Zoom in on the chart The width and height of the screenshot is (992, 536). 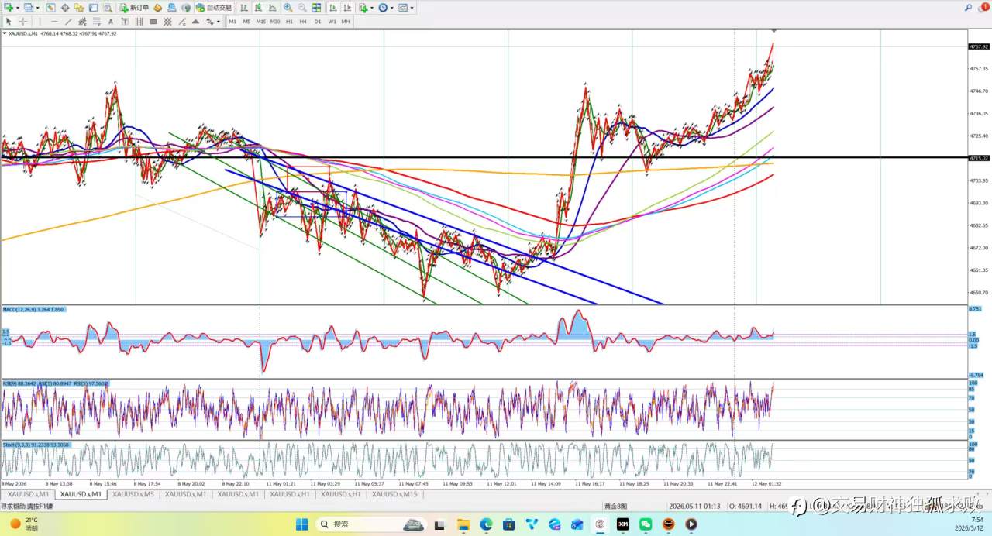[x=288, y=8]
